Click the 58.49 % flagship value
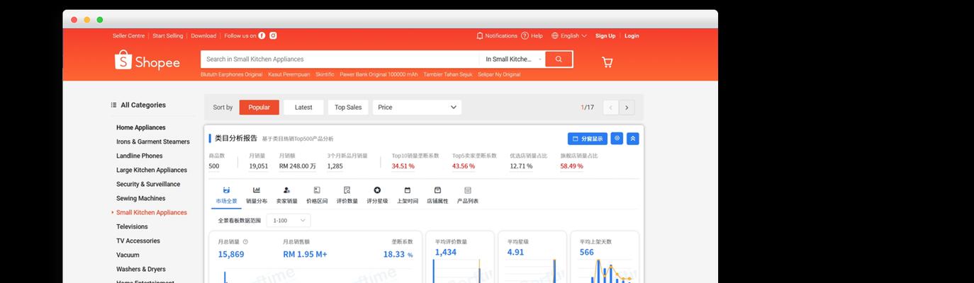Image resolution: width=974 pixels, height=283 pixels. point(572,166)
